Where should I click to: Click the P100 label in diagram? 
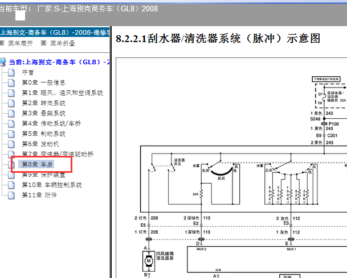coord(334,124)
